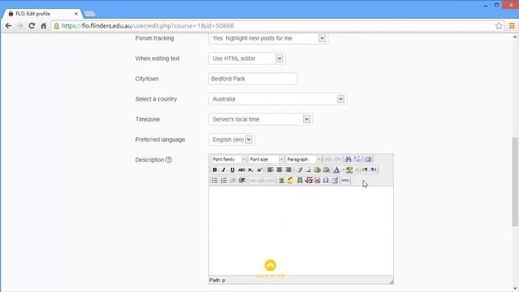
Task: Bookmark this page with star
Action: [499, 26]
